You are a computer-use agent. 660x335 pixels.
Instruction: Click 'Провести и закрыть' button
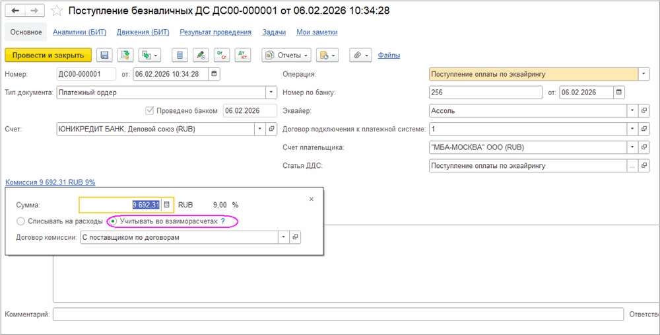click(x=48, y=56)
